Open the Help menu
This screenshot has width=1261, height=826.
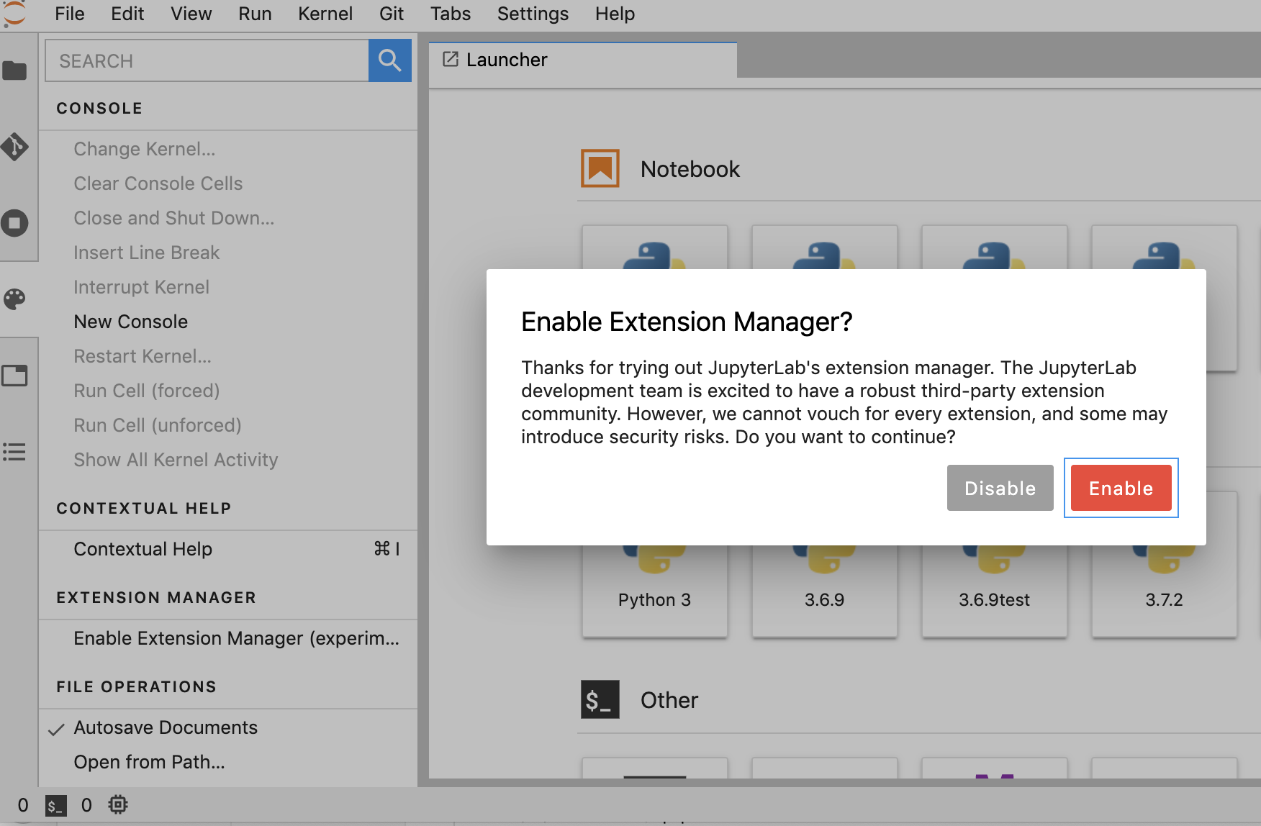pos(615,14)
